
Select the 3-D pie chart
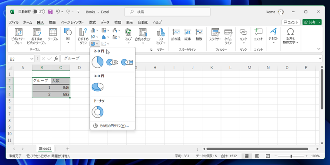coord(97,87)
